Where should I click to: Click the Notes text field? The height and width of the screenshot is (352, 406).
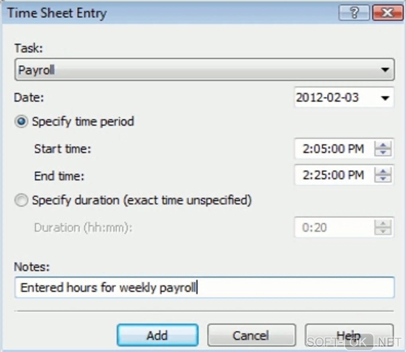tap(204, 287)
